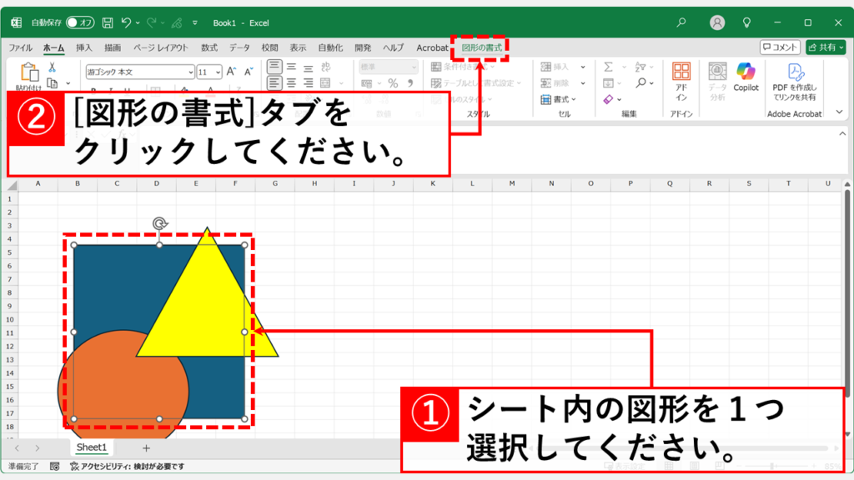
Task: Click the lightbulb tips icon
Action: click(746, 22)
